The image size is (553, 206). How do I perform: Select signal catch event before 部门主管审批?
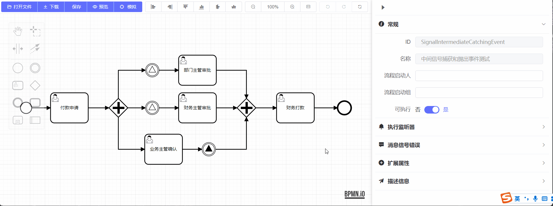[152, 70]
